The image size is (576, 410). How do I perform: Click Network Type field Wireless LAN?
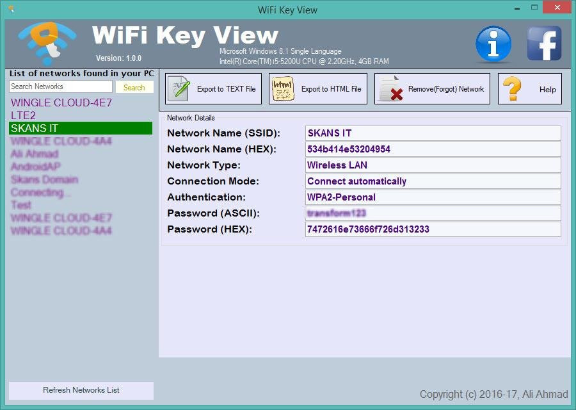pyautogui.click(x=433, y=165)
